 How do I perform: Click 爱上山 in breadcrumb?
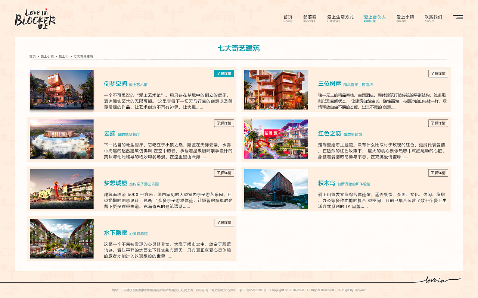tap(63, 57)
